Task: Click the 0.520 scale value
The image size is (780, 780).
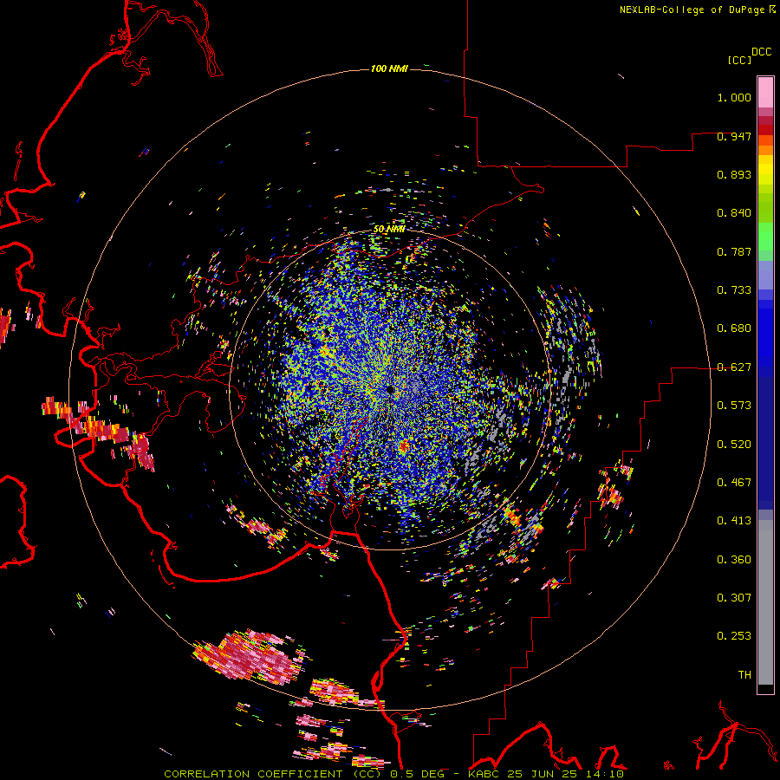Action: pyautogui.click(x=734, y=445)
